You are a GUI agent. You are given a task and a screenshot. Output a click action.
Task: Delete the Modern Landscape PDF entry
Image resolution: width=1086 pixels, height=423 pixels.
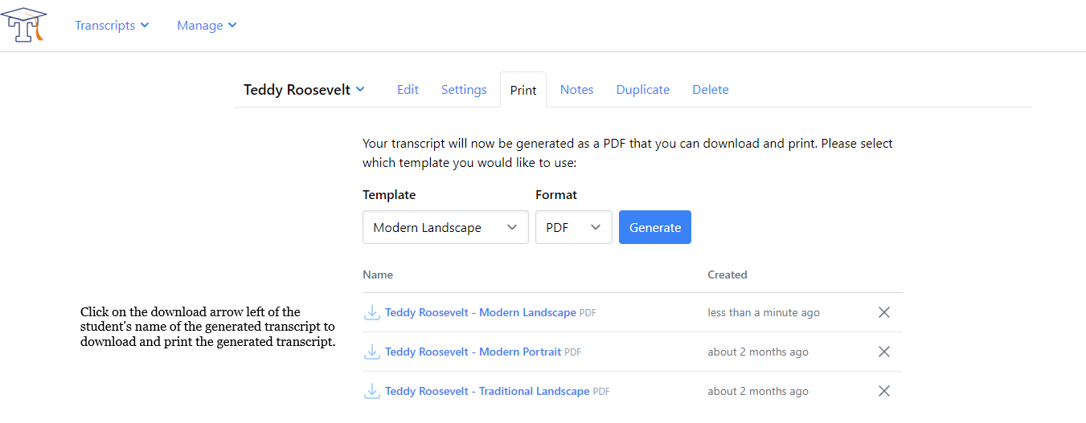883,312
